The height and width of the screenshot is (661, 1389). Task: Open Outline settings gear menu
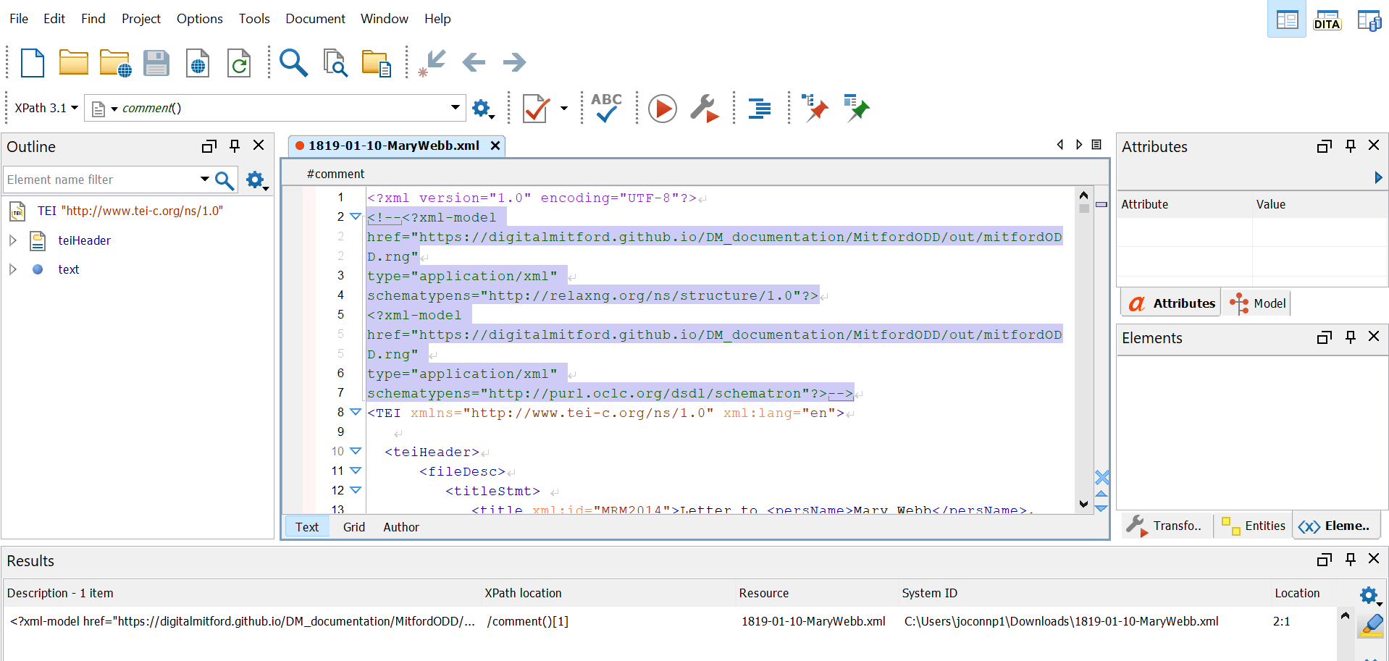(257, 180)
